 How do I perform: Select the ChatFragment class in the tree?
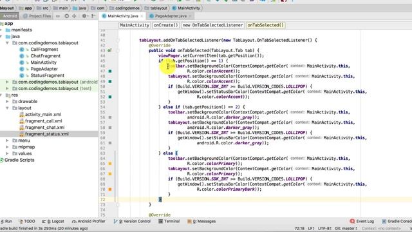coord(45,56)
